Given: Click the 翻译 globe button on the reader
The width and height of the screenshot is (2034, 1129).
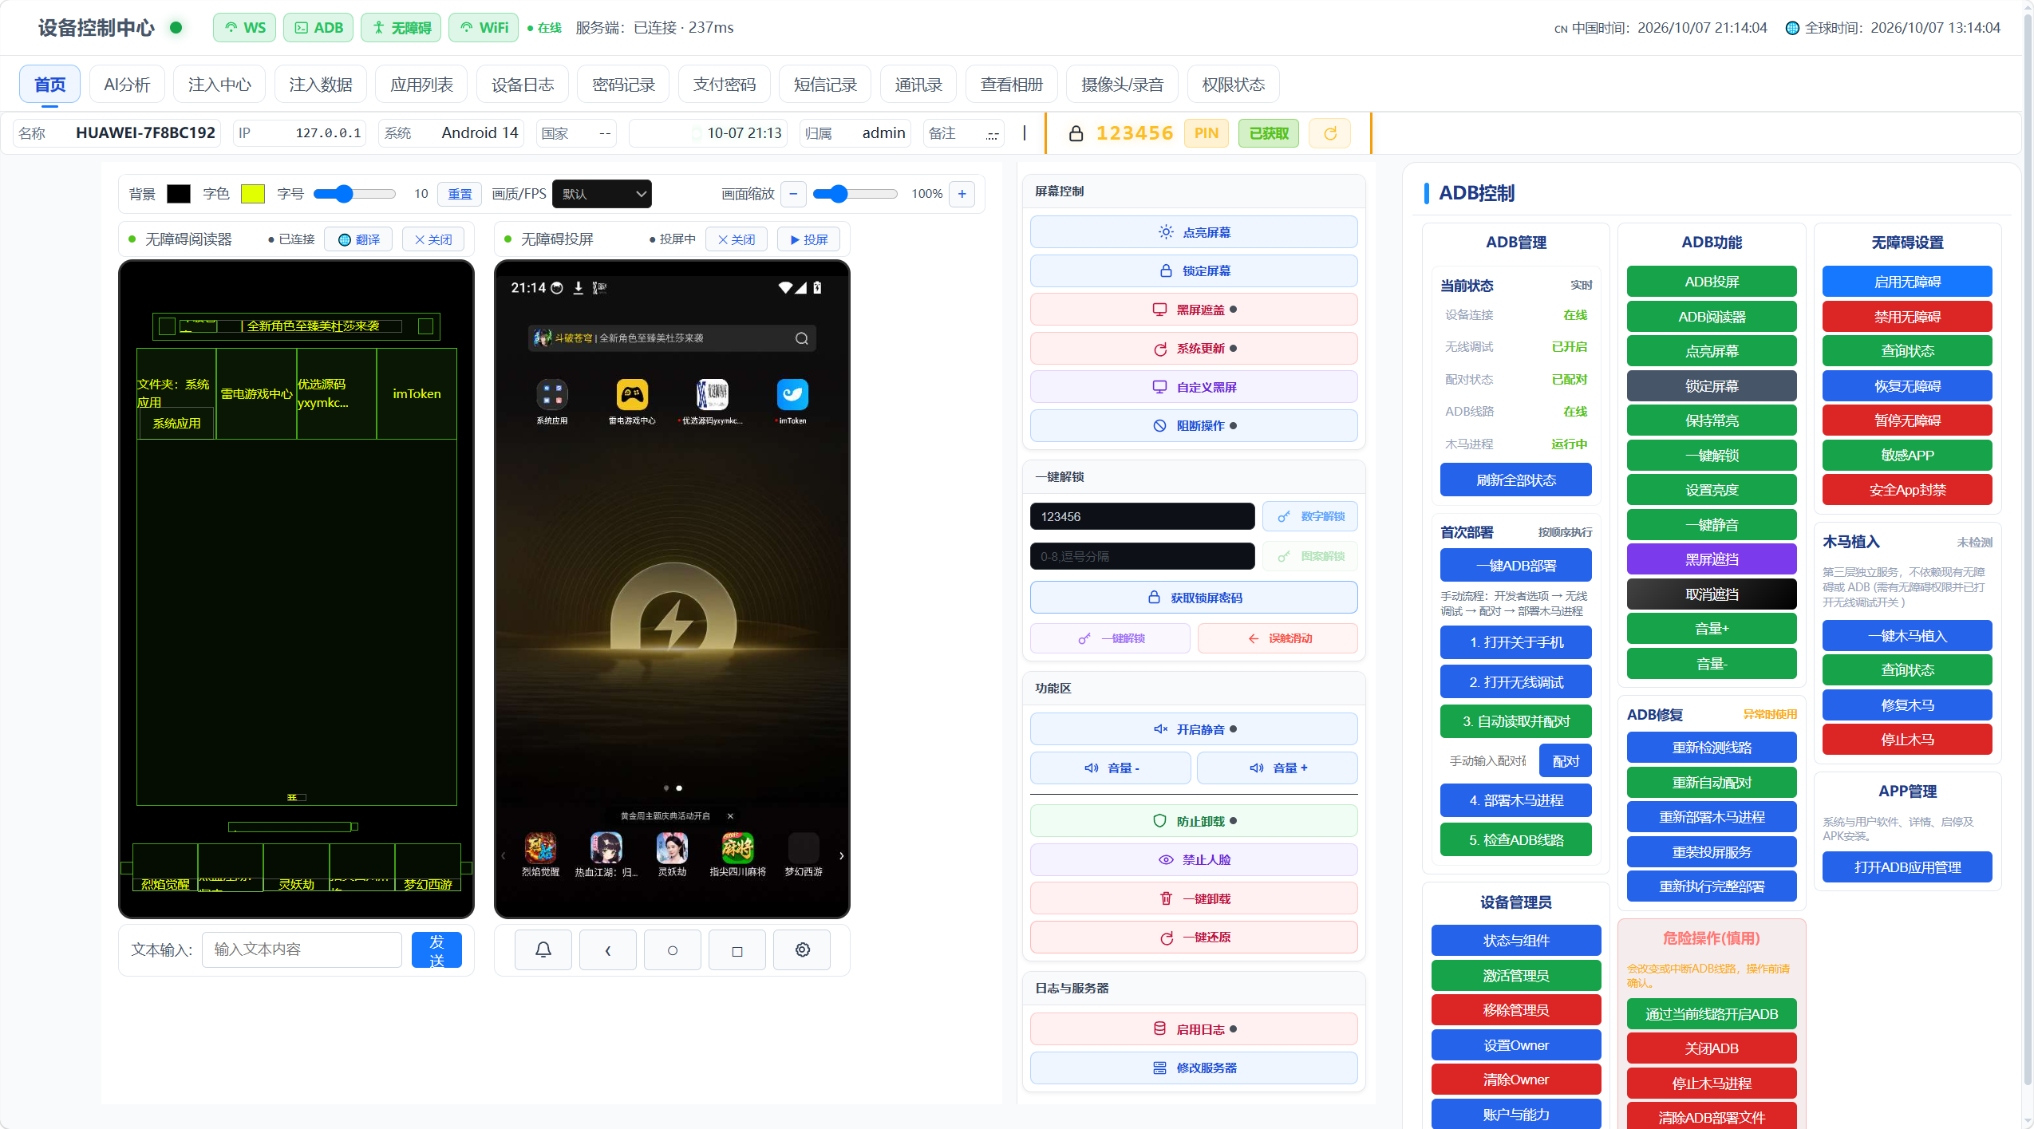Looking at the screenshot, I should pos(358,239).
